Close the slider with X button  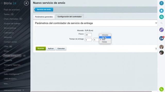pos(26,3)
